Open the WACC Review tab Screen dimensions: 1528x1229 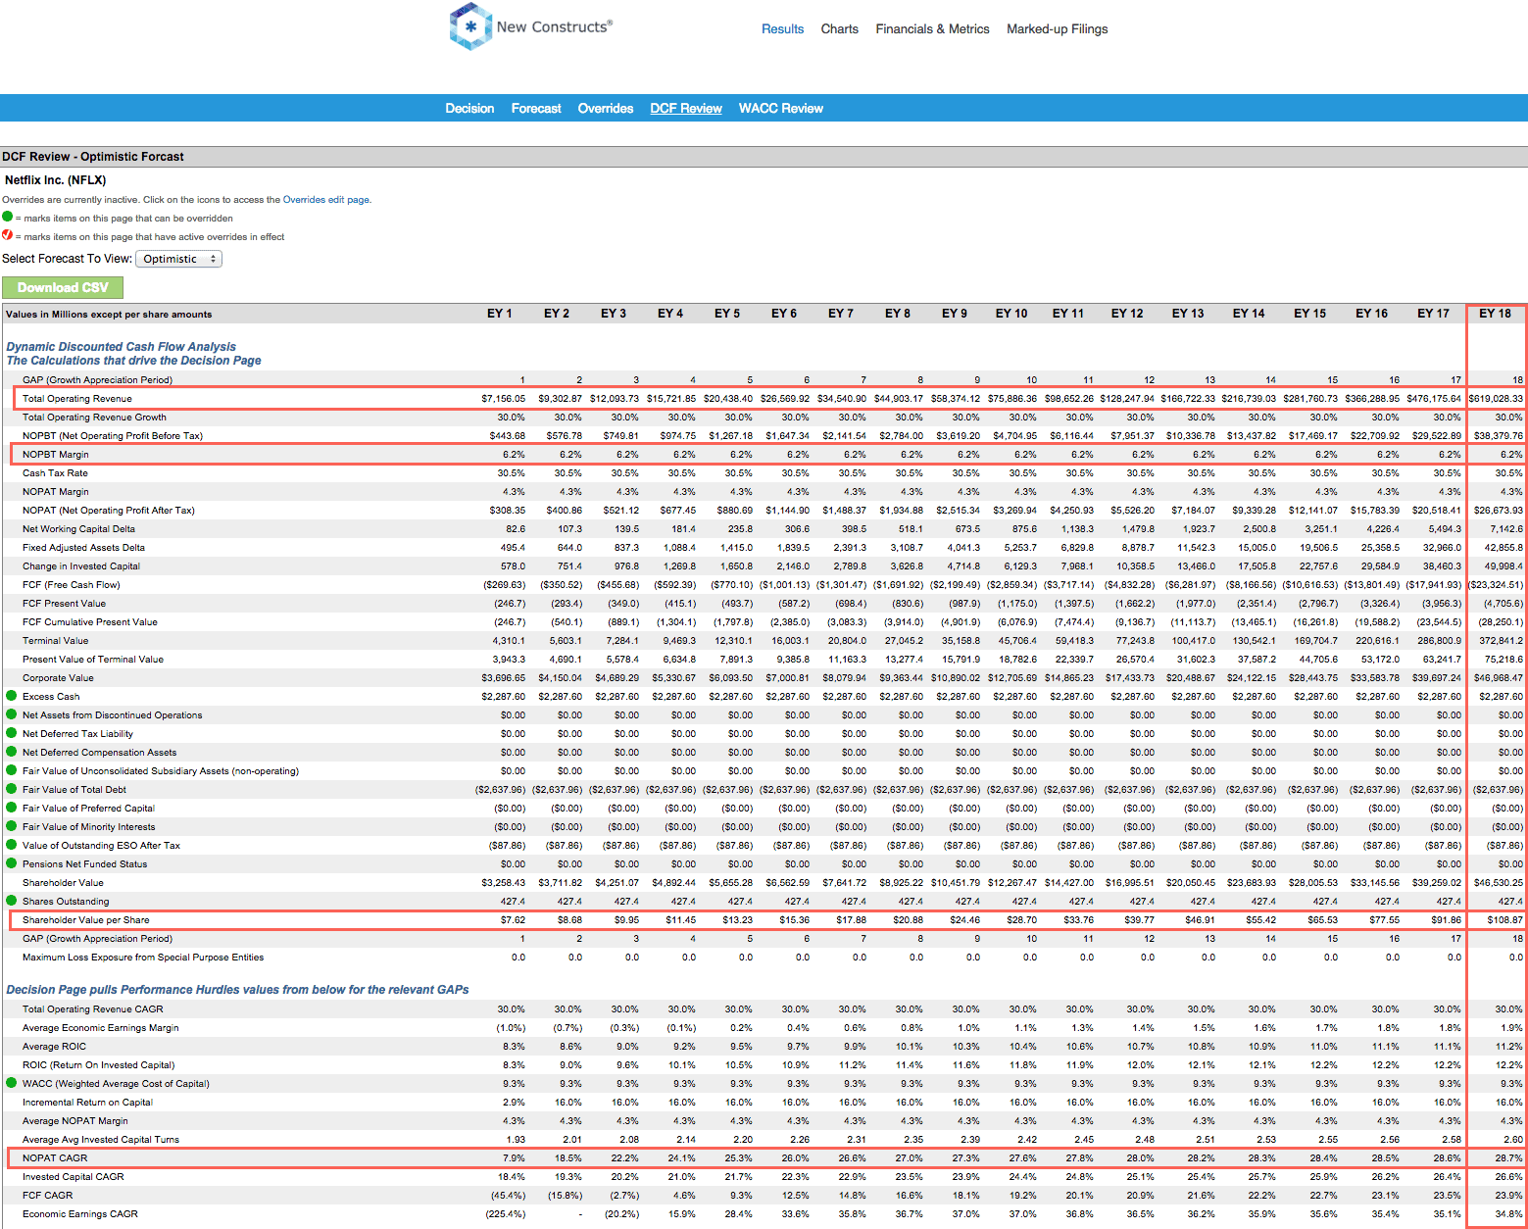(781, 109)
